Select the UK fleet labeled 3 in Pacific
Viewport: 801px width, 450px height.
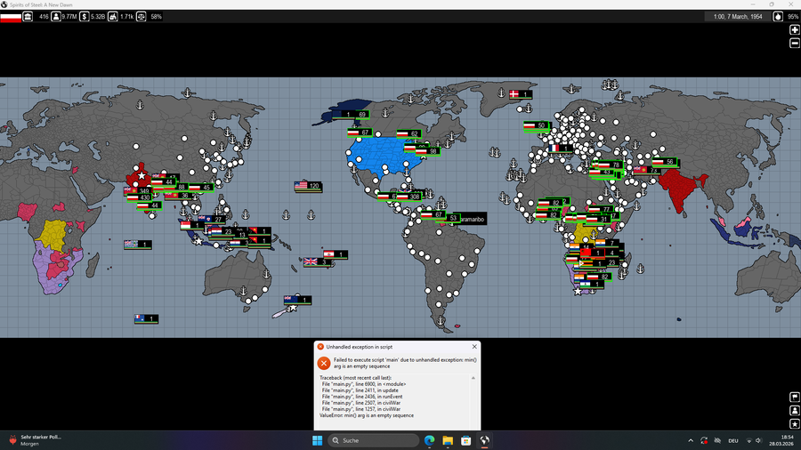point(318,262)
